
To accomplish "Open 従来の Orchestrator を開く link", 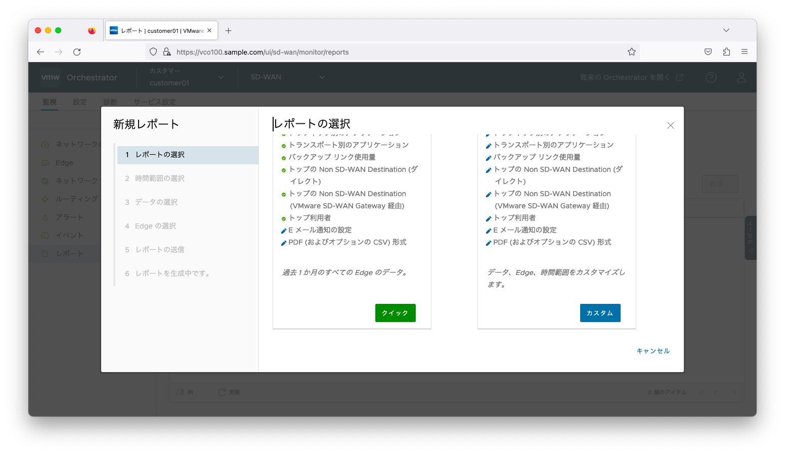I will (632, 77).
